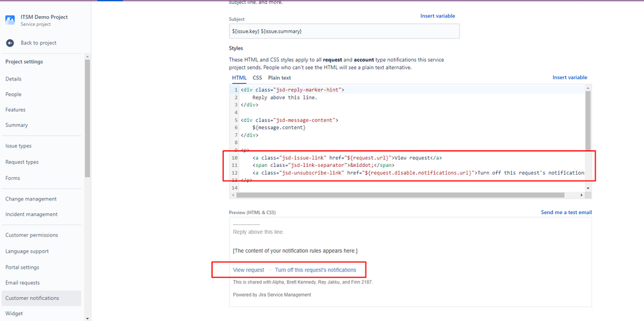Image resolution: width=644 pixels, height=321 pixels.
Task: Click the code editor horizontal scrollbar
Action: [x=401, y=195]
